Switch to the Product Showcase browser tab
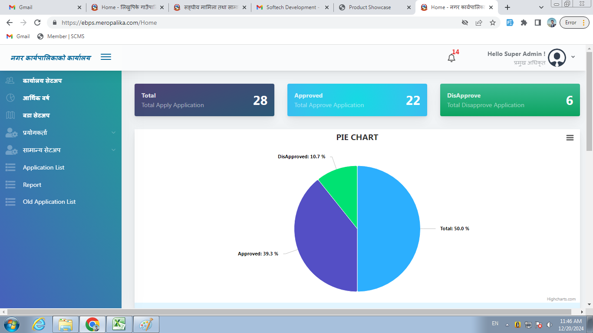The height and width of the screenshot is (333, 593). point(369,7)
